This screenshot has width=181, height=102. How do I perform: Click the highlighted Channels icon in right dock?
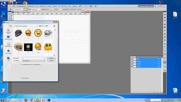(165, 62)
